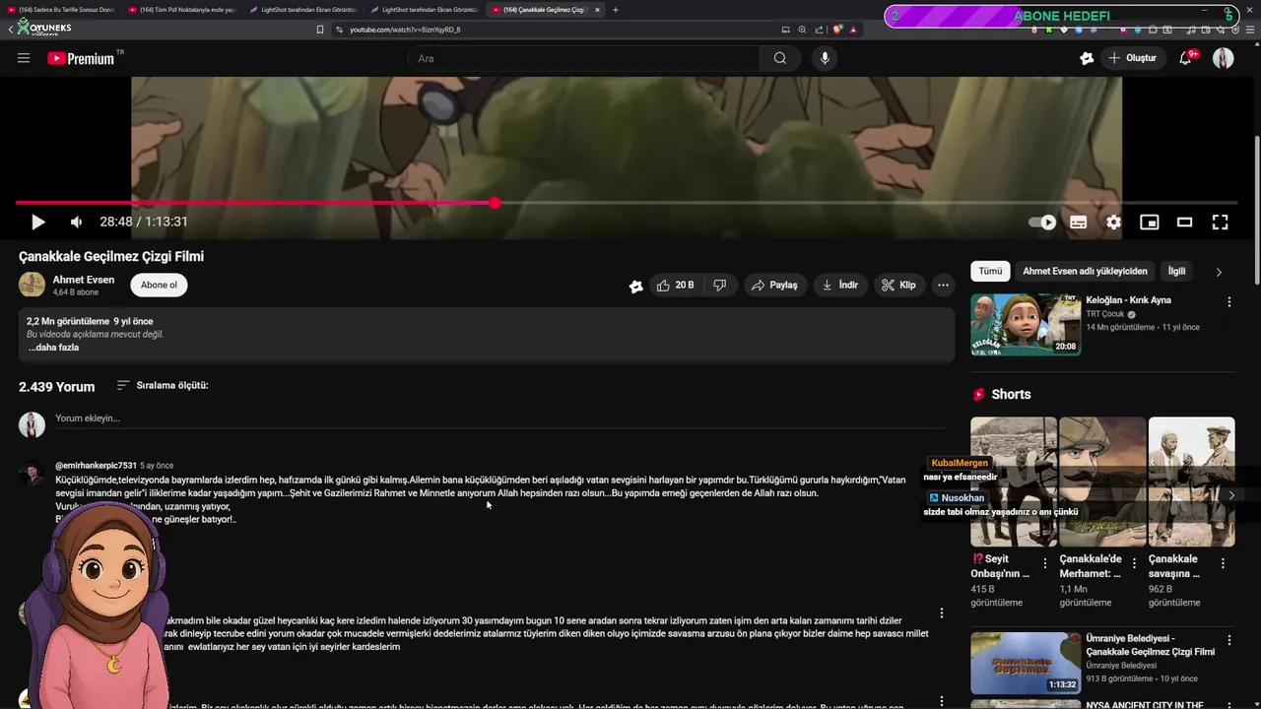
Task: Click the browser address bar URL
Action: pos(405,30)
